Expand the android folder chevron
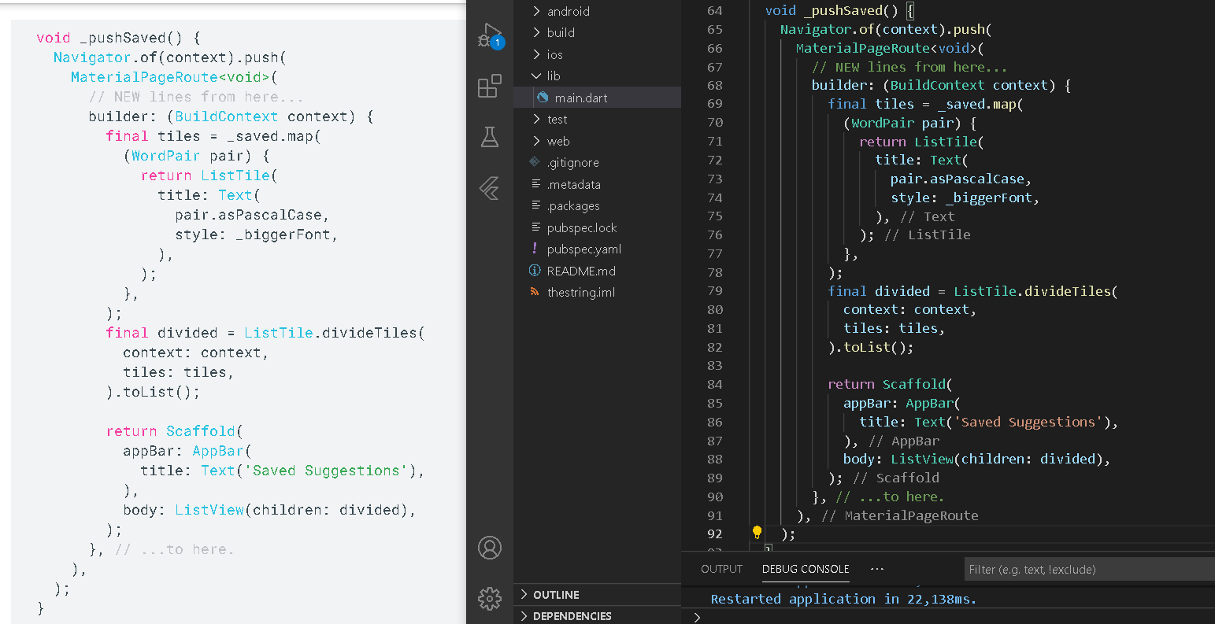This screenshot has height=624, width=1215. click(536, 11)
